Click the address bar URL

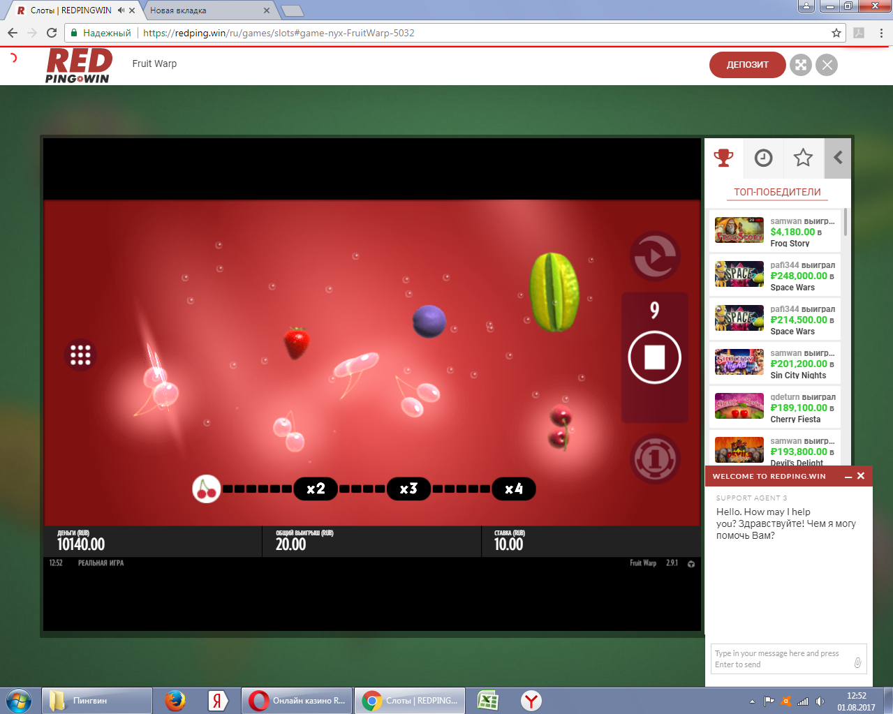pyautogui.click(x=279, y=33)
